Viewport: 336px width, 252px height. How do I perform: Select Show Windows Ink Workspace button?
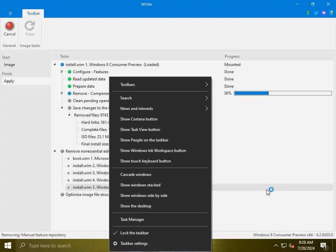160,151
